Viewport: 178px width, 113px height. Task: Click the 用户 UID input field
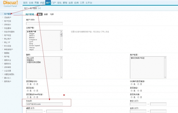(44, 23)
